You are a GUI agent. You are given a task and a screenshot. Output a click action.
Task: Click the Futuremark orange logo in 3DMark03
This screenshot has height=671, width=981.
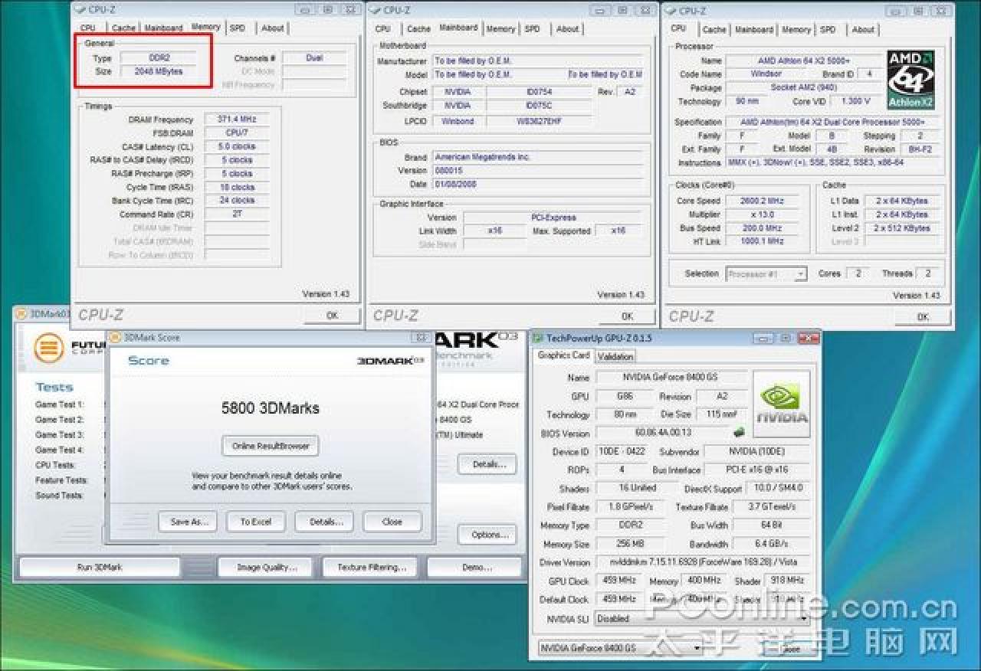pyautogui.click(x=48, y=348)
